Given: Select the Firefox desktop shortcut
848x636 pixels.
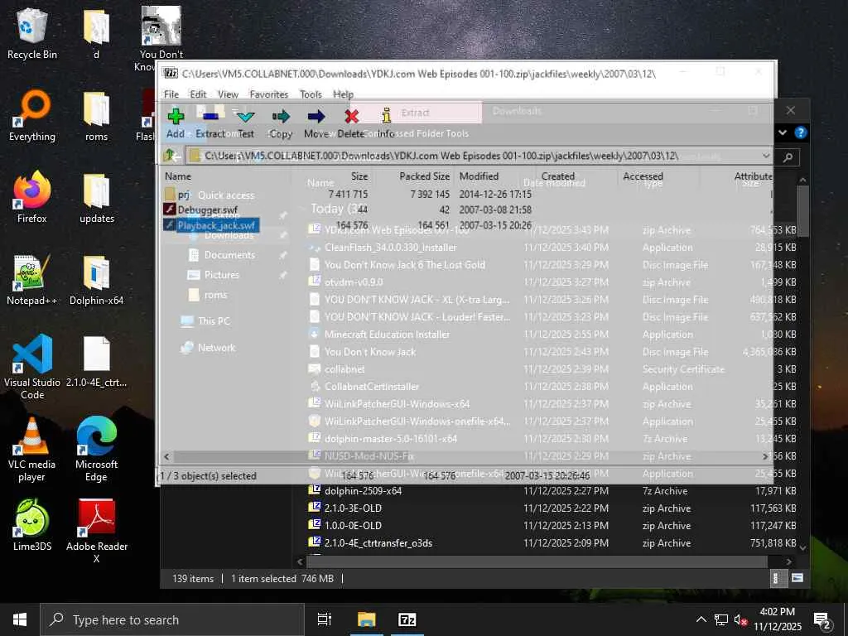Looking at the screenshot, I should (32, 197).
